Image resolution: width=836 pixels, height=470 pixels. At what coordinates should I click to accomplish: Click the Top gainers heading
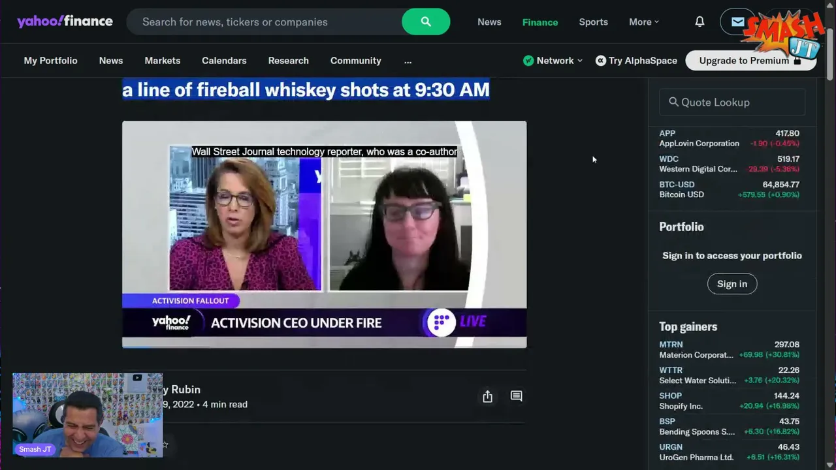coord(688,326)
